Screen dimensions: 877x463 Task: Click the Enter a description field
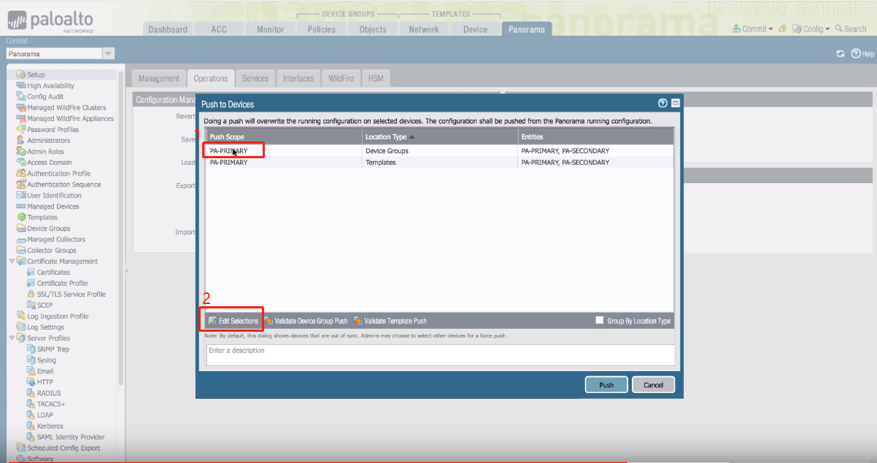coord(440,354)
